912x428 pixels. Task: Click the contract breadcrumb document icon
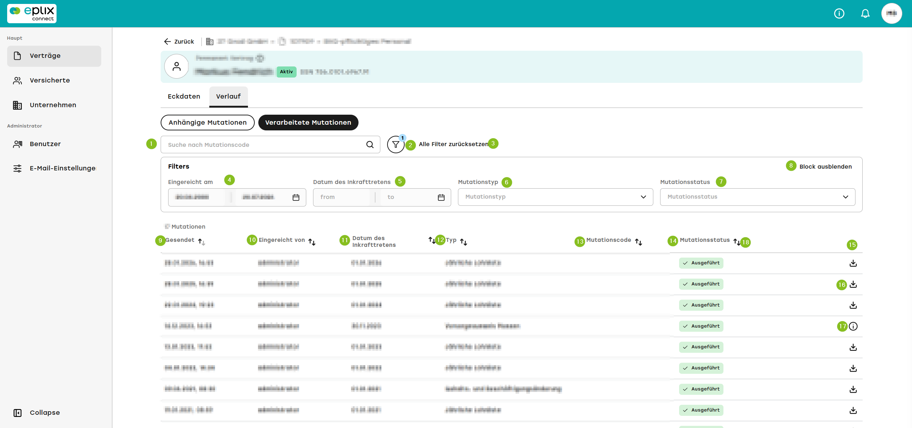(282, 41)
